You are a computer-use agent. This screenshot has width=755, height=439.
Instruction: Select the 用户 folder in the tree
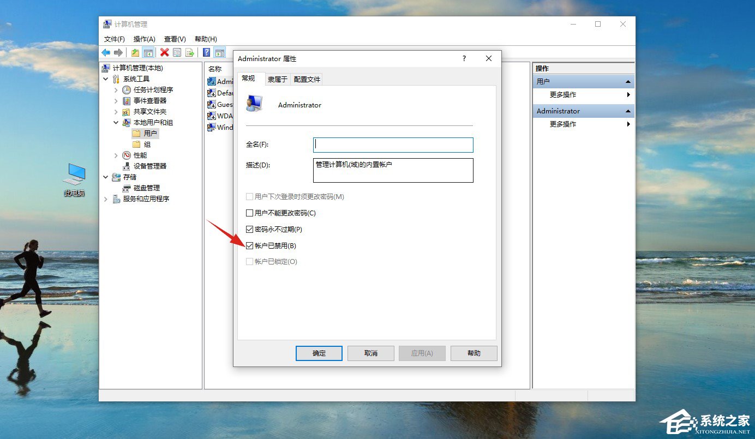tap(145, 134)
